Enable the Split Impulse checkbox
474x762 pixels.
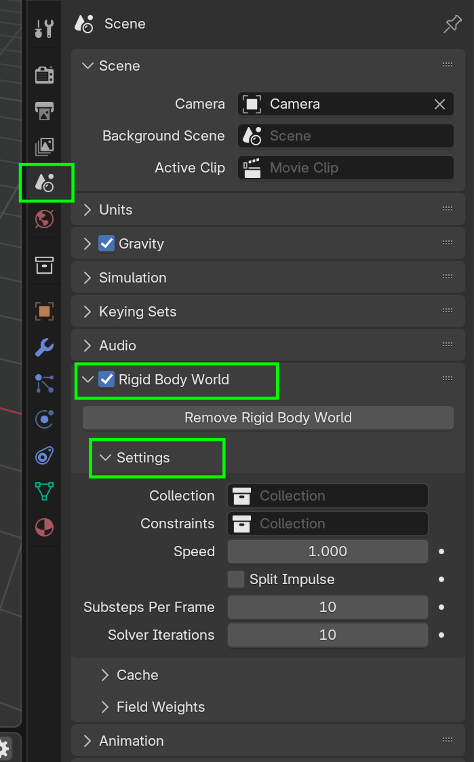point(236,579)
